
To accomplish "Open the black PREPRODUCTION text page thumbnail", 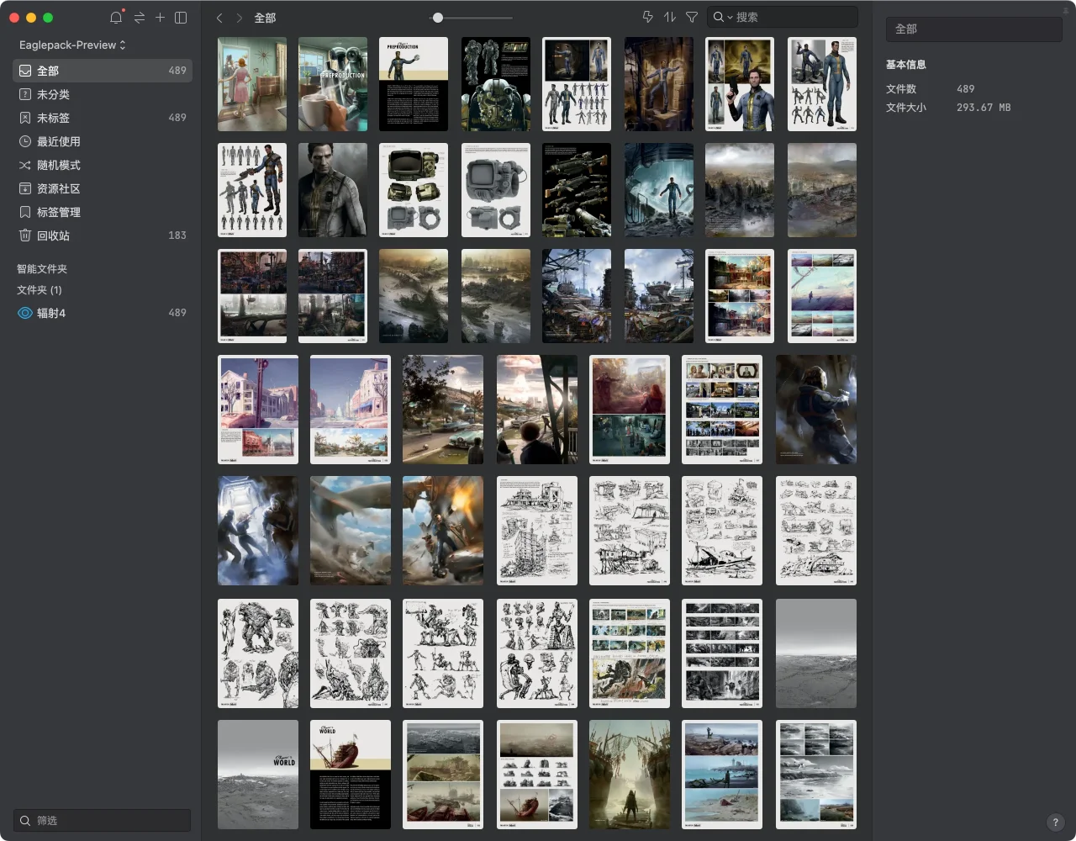I will pyautogui.click(x=414, y=84).
